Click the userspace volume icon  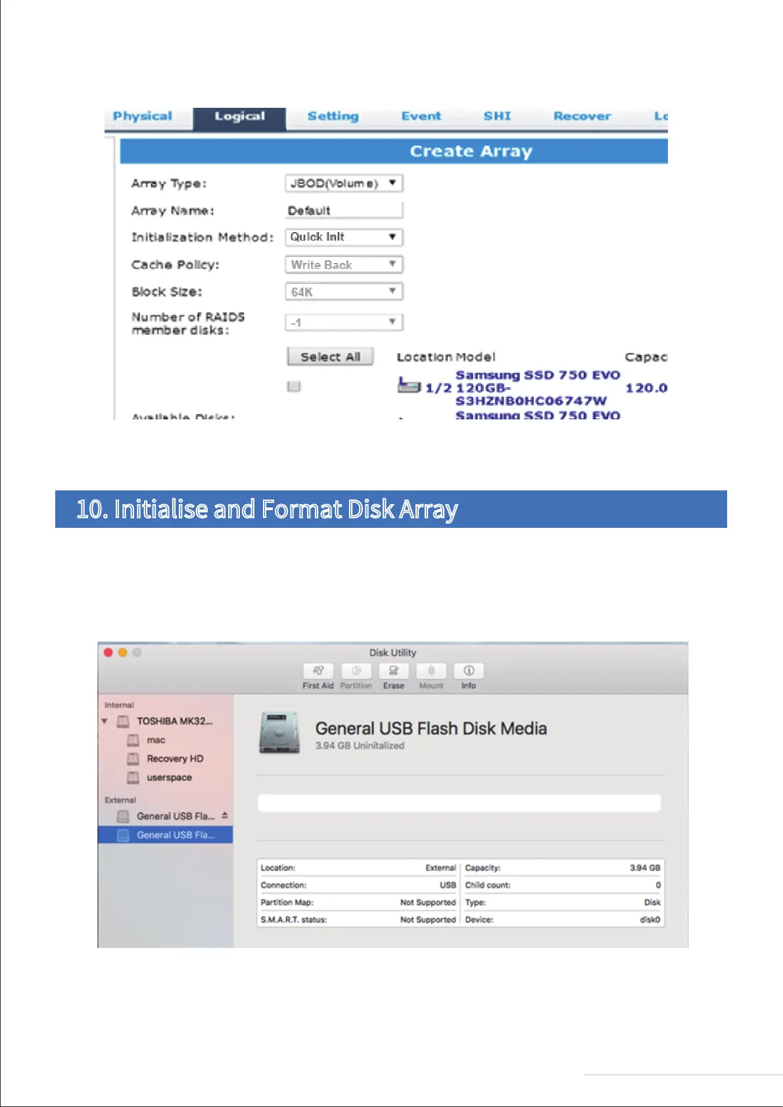133,778
